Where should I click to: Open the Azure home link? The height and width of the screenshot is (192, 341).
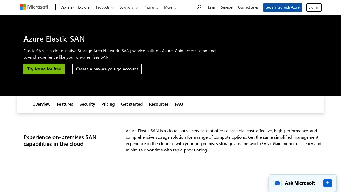pos(67,7)
